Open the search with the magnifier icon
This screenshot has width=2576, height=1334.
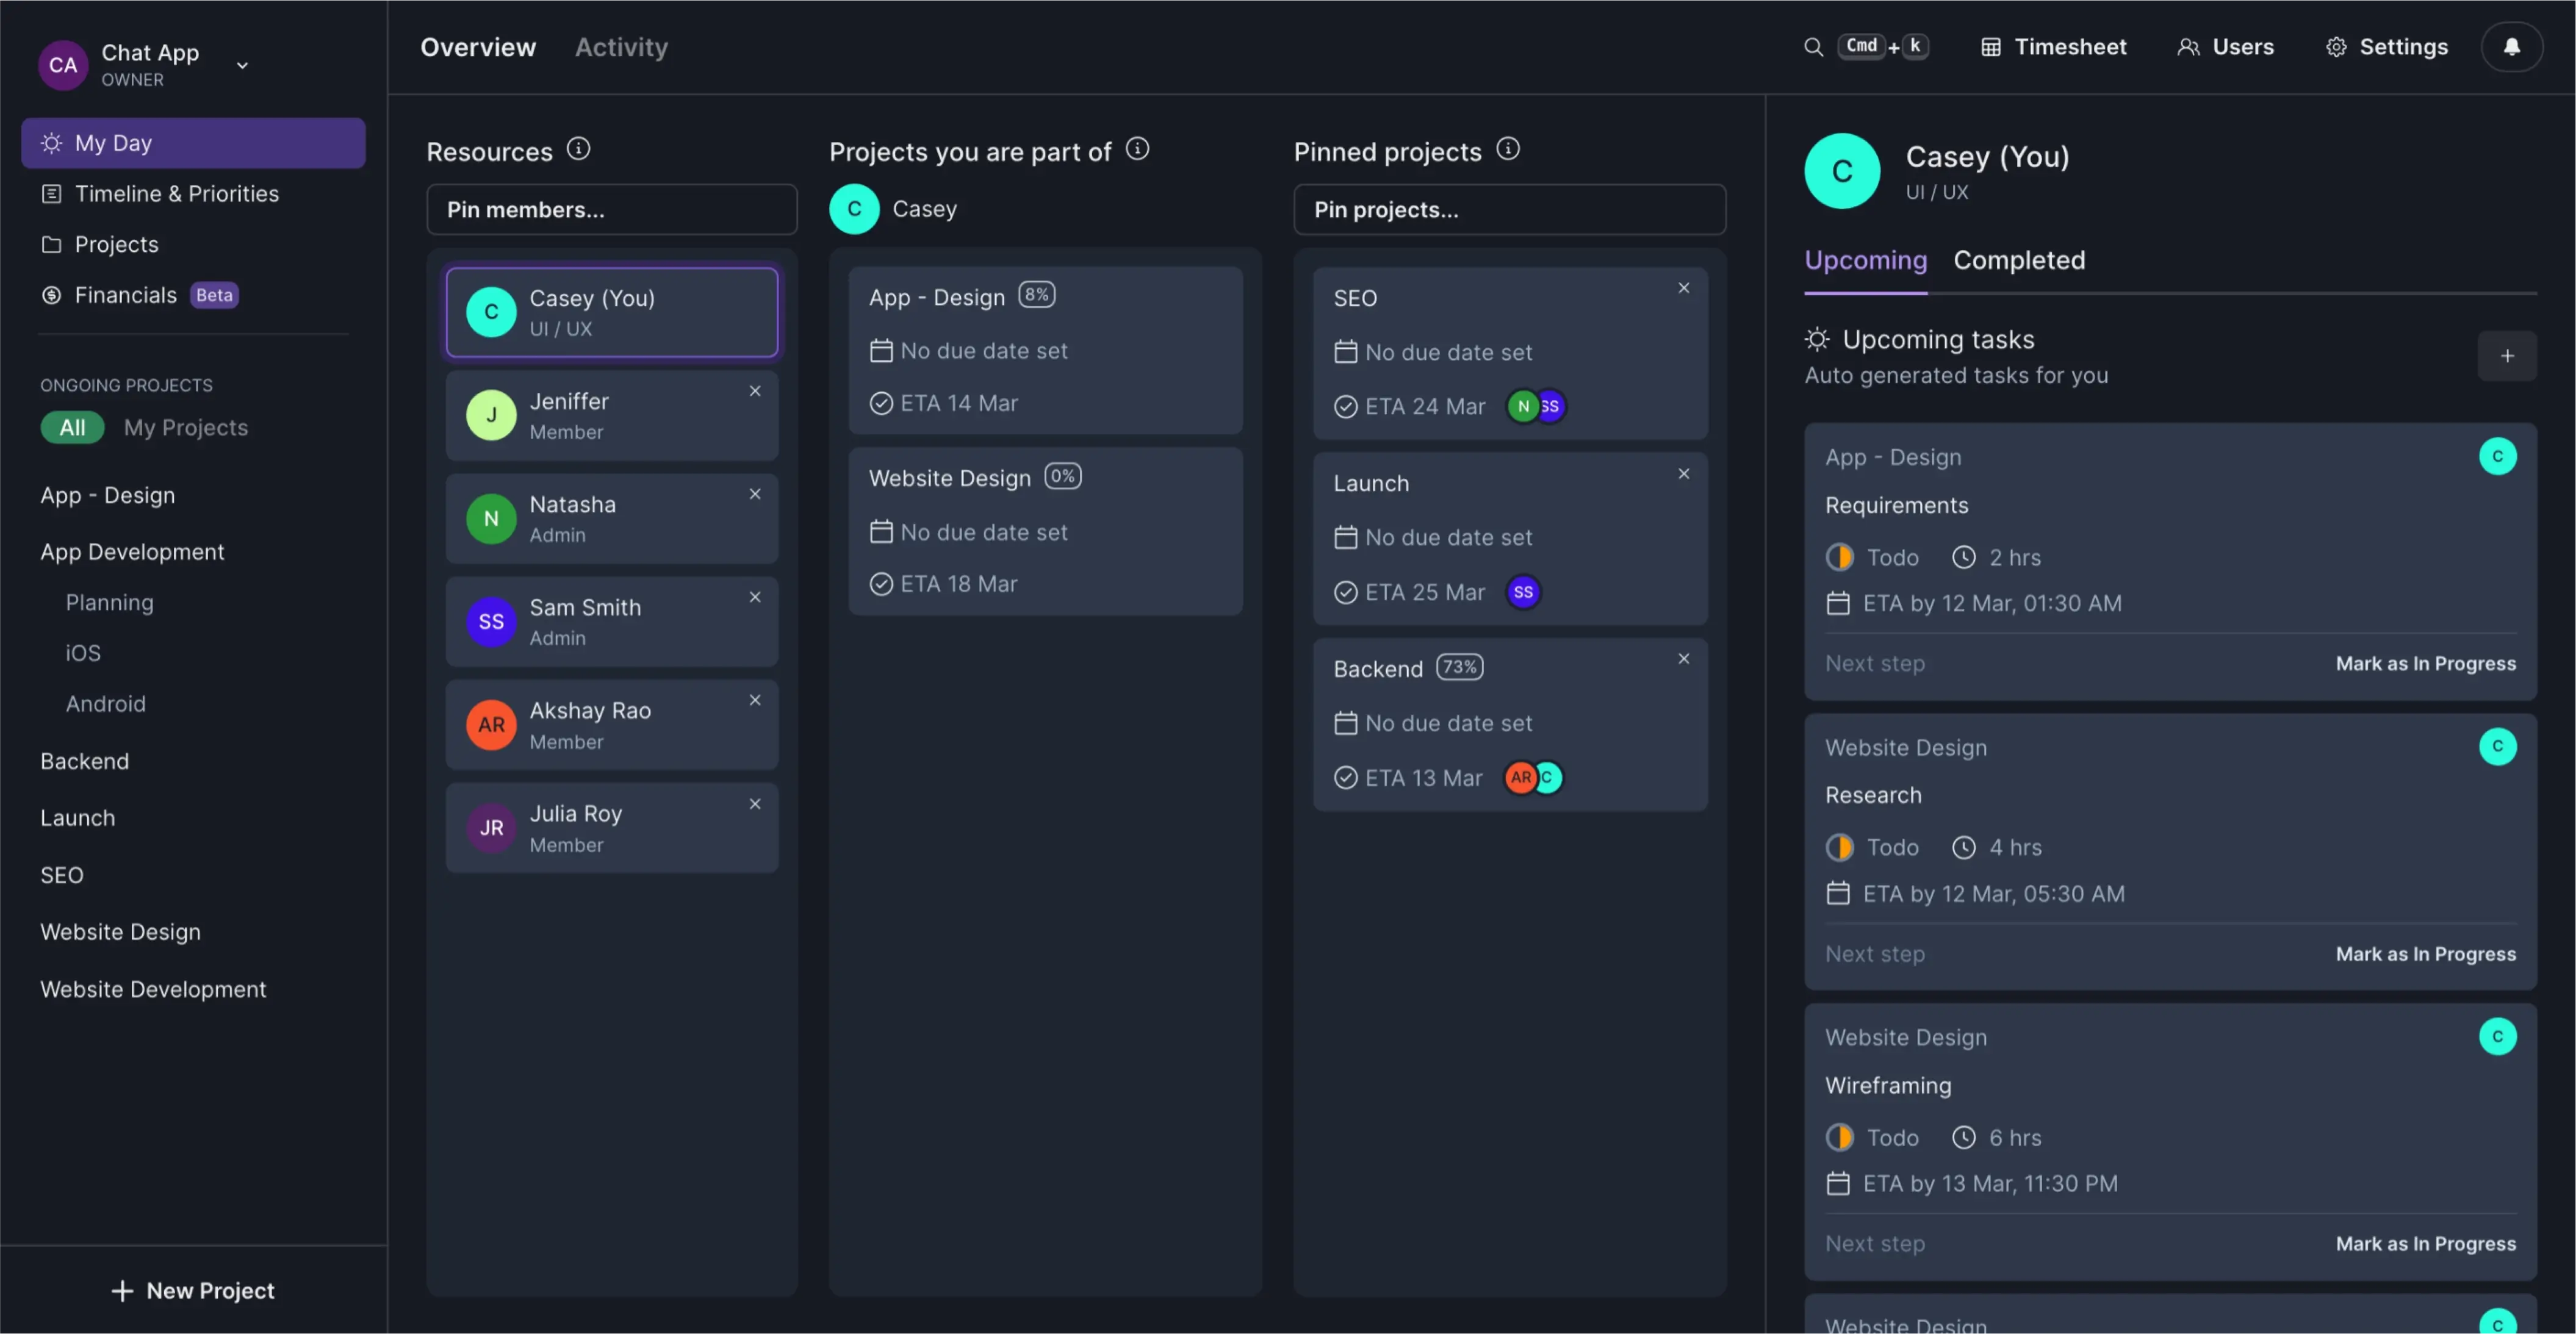[1813, 46]
